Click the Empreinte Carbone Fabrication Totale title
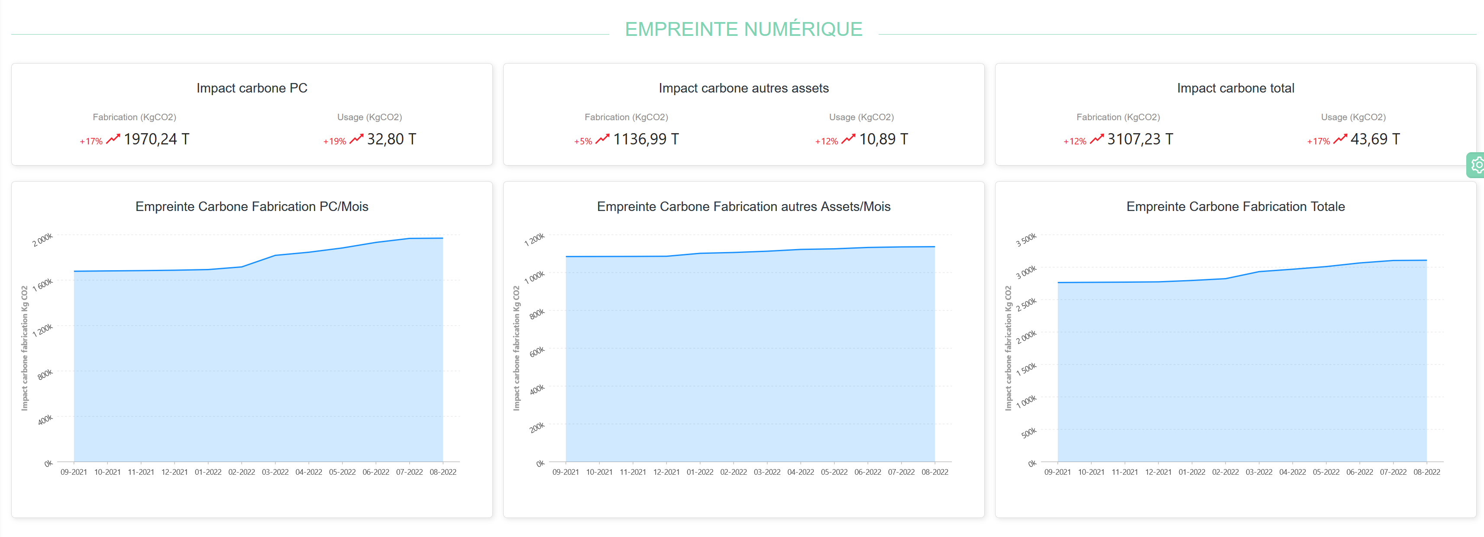The height and width of the screenshot is (537, 1484). pyautogui.click(x=1235, y=206)
